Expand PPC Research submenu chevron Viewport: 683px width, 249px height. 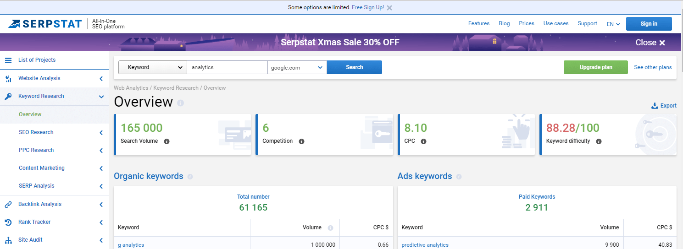(x=101, y=151)
